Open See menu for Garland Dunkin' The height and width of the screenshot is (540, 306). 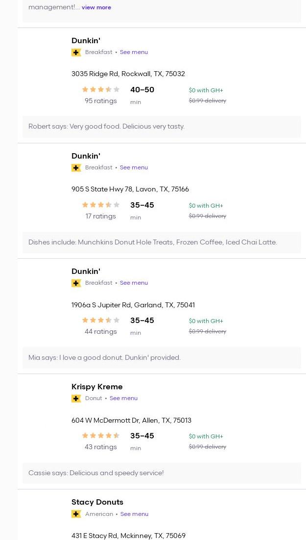click(134, 283)
